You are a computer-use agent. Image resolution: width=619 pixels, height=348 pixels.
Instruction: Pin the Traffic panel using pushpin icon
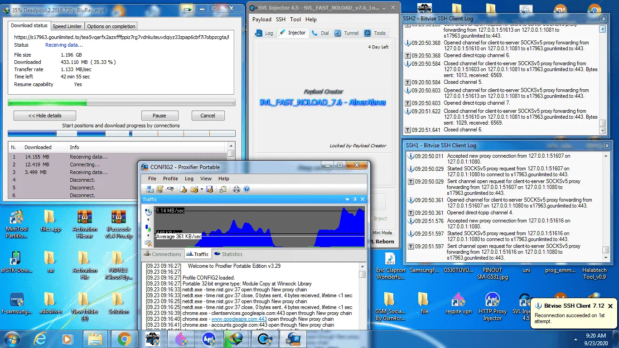coord(355,199)
